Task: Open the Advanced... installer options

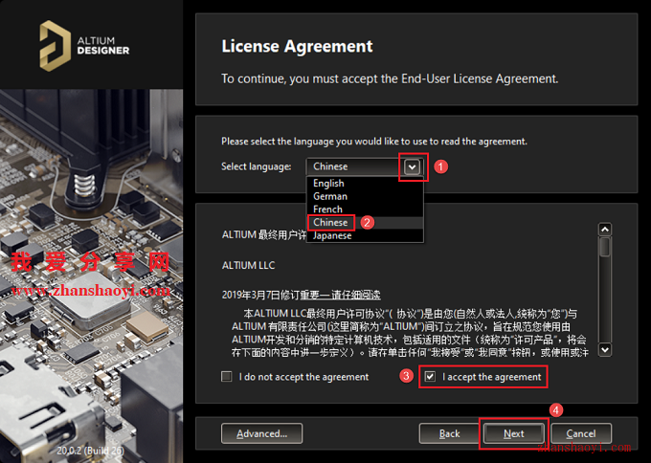Action: [x=261, y=433]
